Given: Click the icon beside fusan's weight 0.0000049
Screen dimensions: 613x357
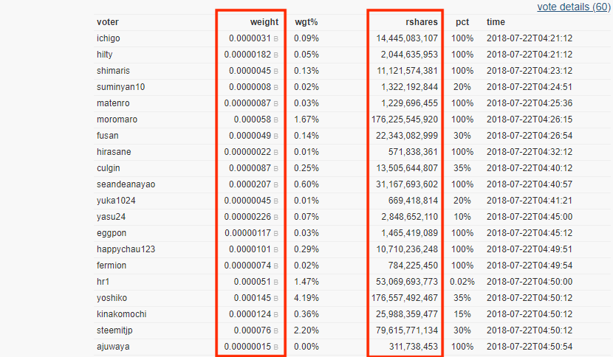Looking at the screenshot, I should [x=276, y=136].
